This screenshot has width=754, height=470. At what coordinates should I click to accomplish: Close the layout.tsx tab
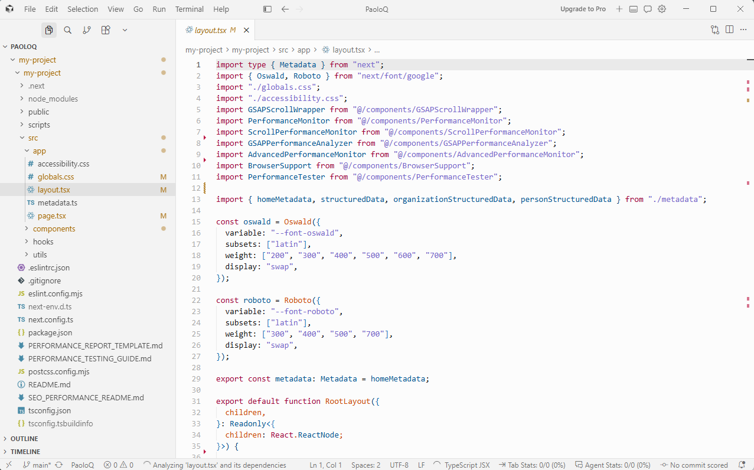246,30
